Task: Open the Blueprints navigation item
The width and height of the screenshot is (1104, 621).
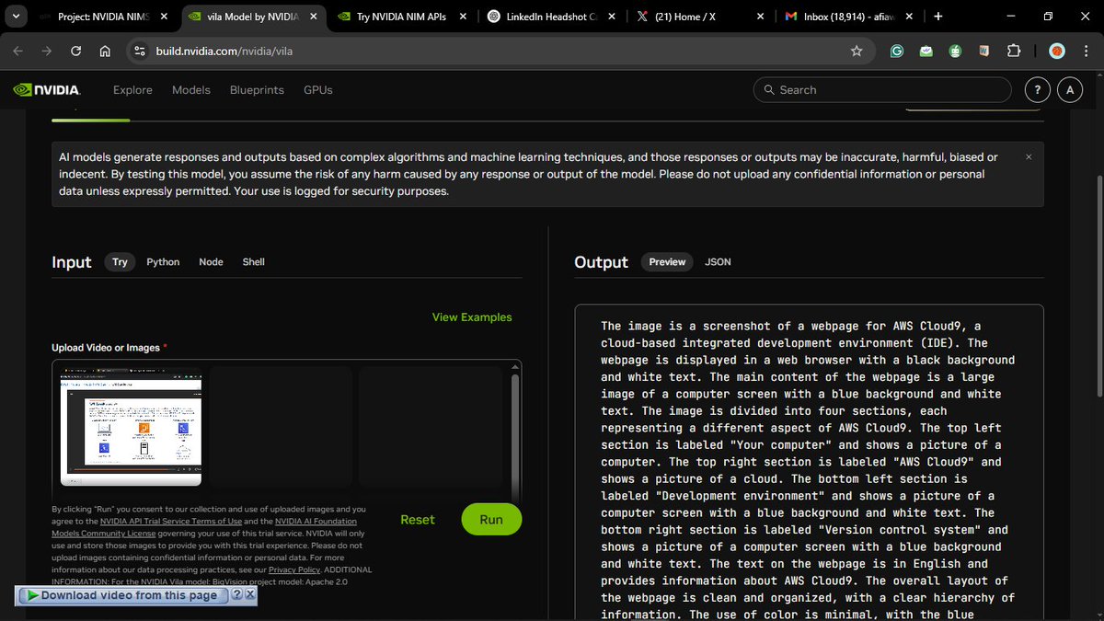Action: click(257, 90)
